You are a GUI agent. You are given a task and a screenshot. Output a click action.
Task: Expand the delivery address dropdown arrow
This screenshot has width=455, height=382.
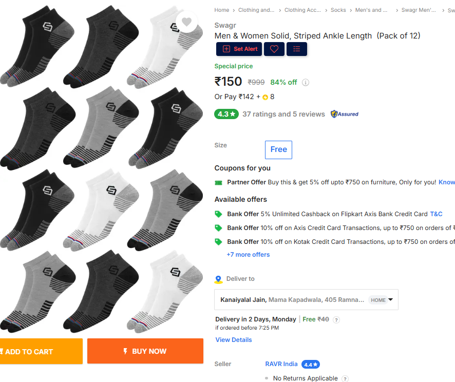[391, 300]
